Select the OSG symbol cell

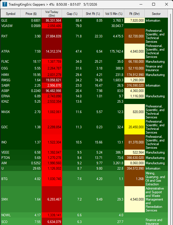click(11, 68)
